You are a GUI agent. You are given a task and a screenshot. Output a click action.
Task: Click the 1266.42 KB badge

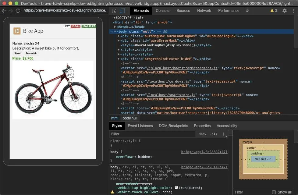coord(89,26)
